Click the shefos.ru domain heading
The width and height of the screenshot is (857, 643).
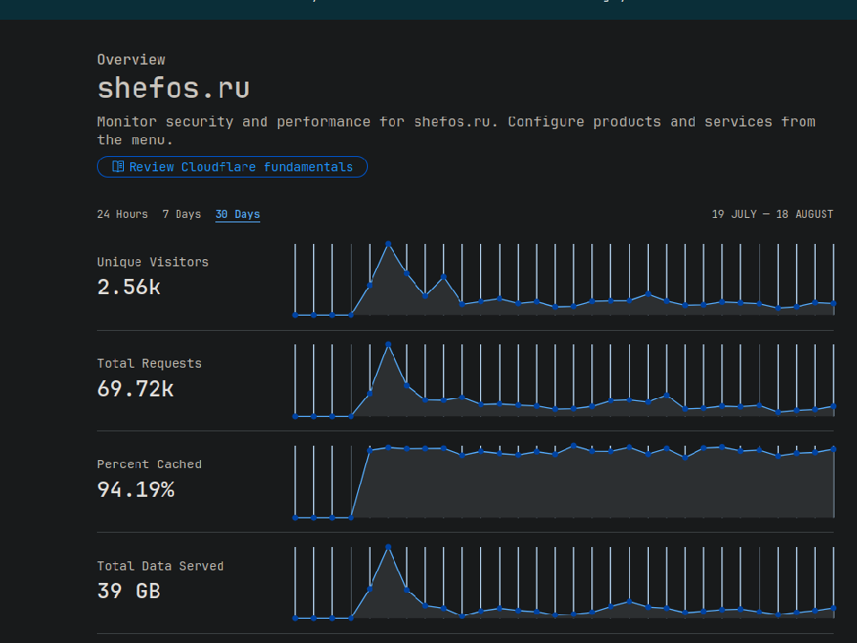(173, 88)
